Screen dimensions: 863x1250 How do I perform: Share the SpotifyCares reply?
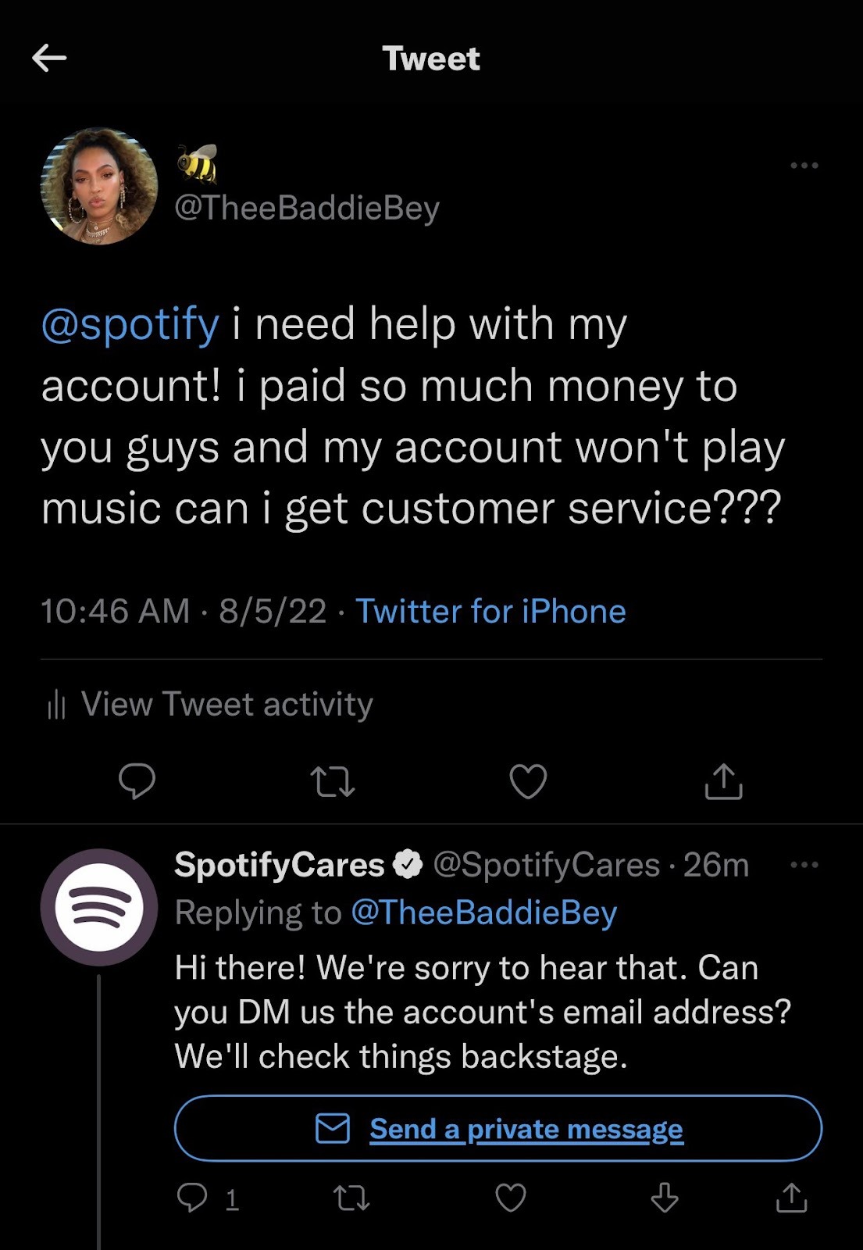[x=791, y=1197]
